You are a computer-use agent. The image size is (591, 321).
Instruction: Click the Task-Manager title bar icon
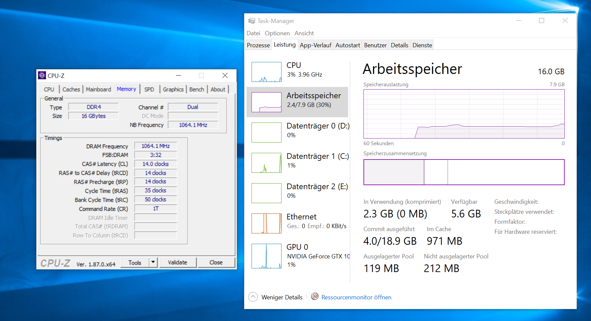[x=252, y=21]
